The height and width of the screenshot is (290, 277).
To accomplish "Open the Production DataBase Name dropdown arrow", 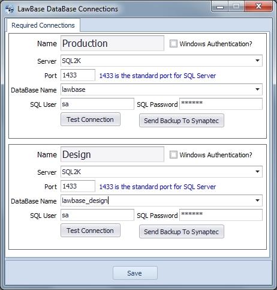I will coord(257,89).
